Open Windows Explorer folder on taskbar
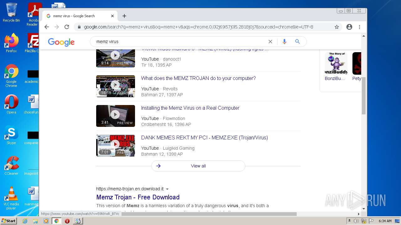This screenshot has height=225, width=401. point(35,221)
